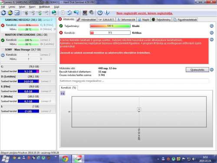
Task: Select the SONY Mass Storage disk entry
Action: point(28,54)
